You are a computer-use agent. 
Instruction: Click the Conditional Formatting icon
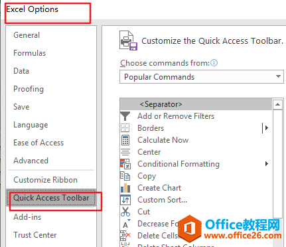click(x=125, y=164)
